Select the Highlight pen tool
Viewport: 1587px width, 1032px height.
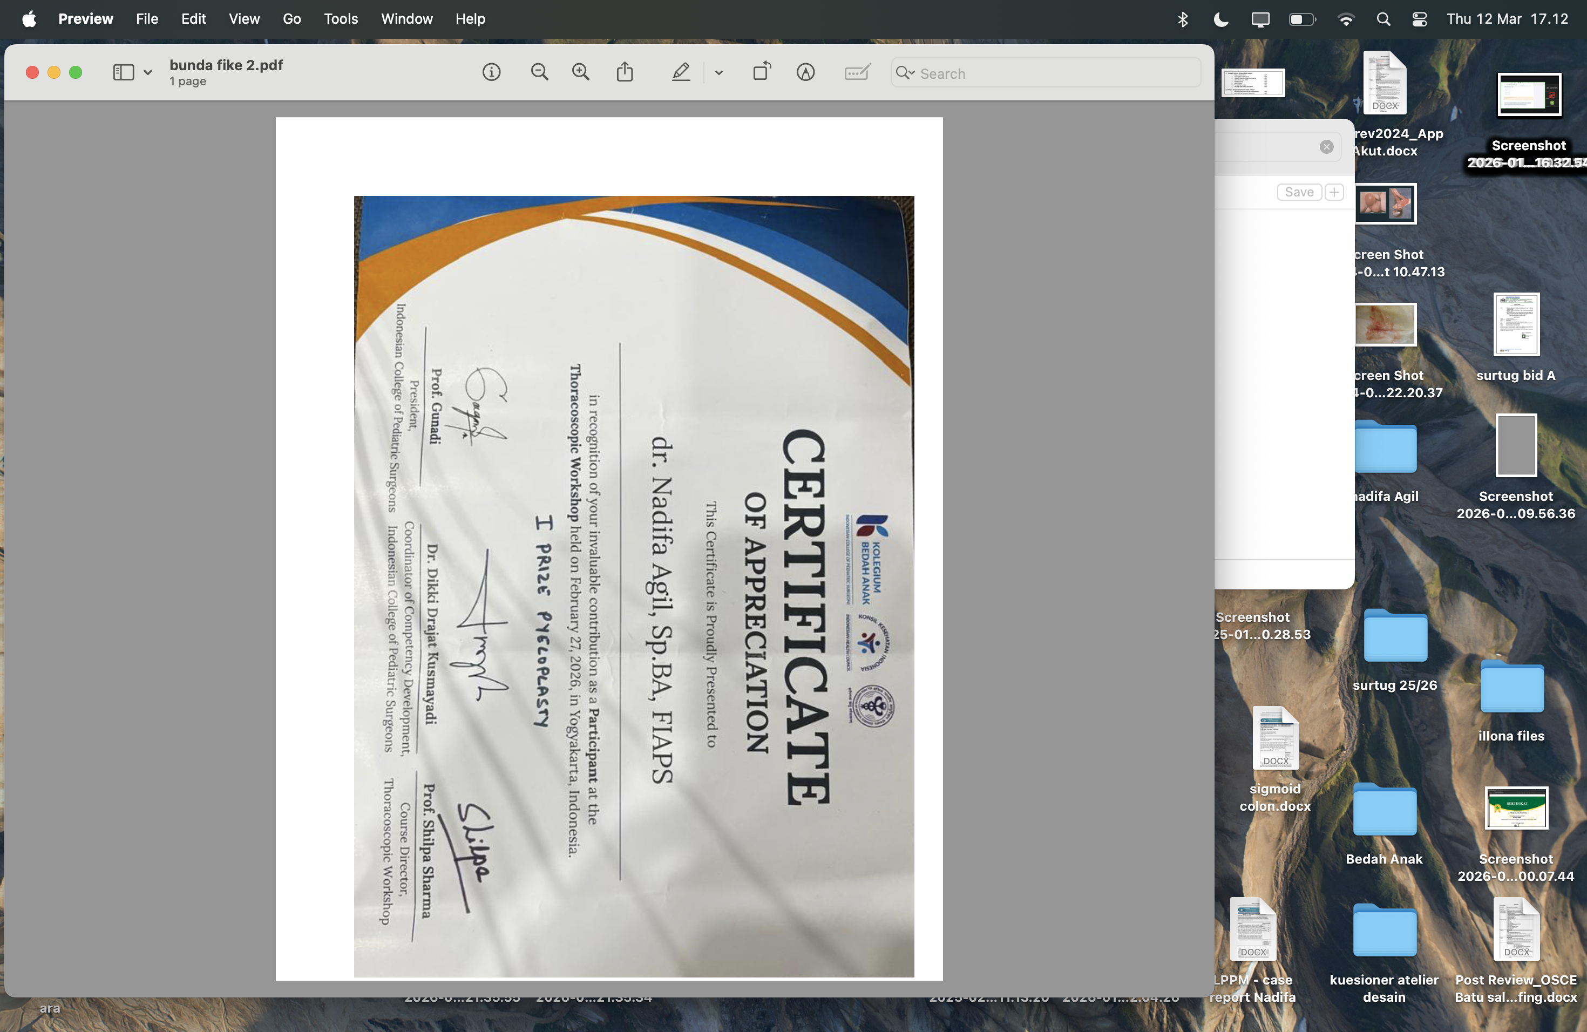click(x=680, y=72)
